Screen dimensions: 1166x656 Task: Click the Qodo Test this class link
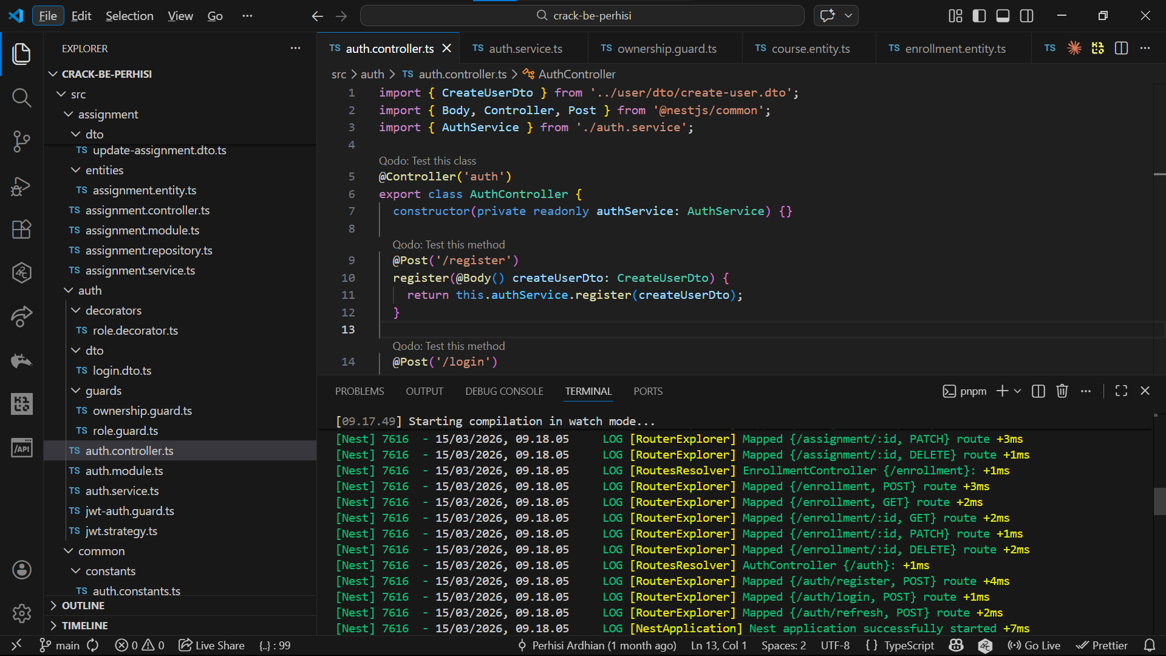[427, 161]
